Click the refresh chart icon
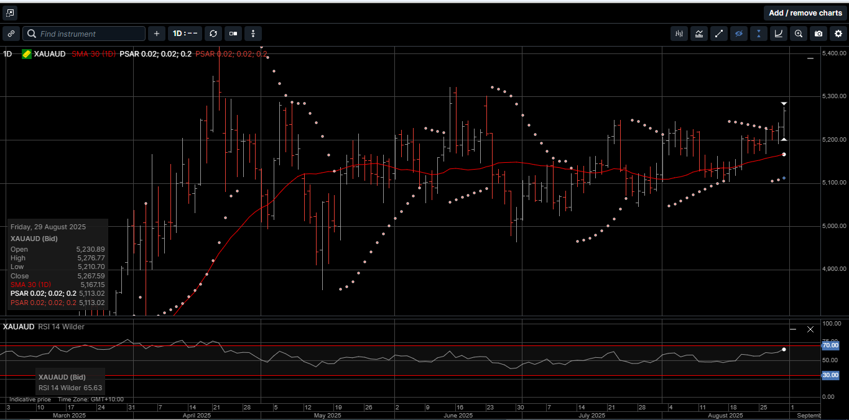 tap(213, 34)
